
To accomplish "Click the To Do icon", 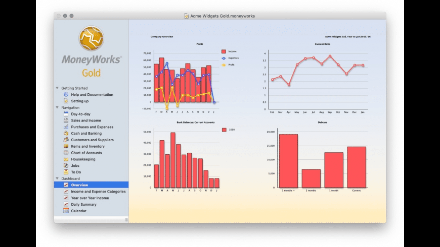I will tap(66, 172).
